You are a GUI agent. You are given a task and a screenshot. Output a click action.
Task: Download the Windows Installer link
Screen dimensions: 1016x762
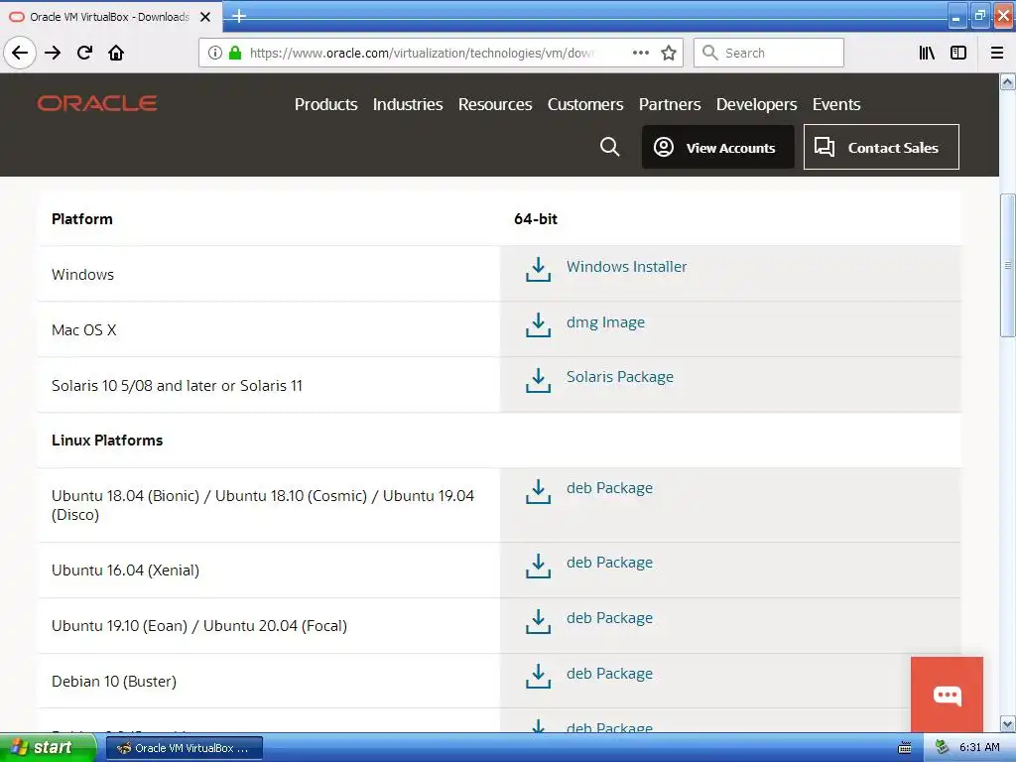(627, 266)
